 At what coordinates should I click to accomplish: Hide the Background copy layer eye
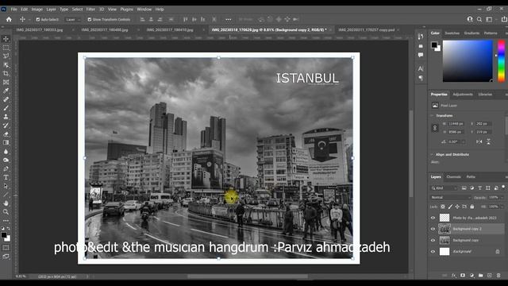(433, 240)
